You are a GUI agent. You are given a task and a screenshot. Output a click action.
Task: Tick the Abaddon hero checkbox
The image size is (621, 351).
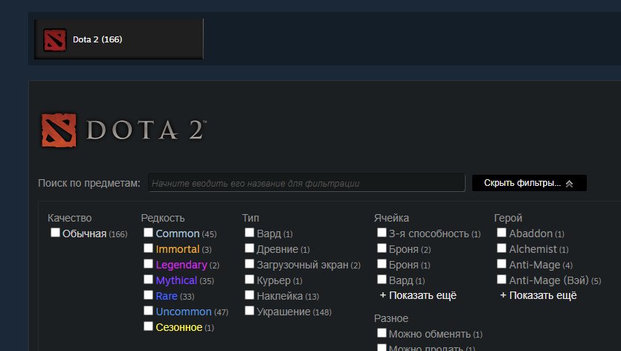pyautogui.click(x=502, y=234)
